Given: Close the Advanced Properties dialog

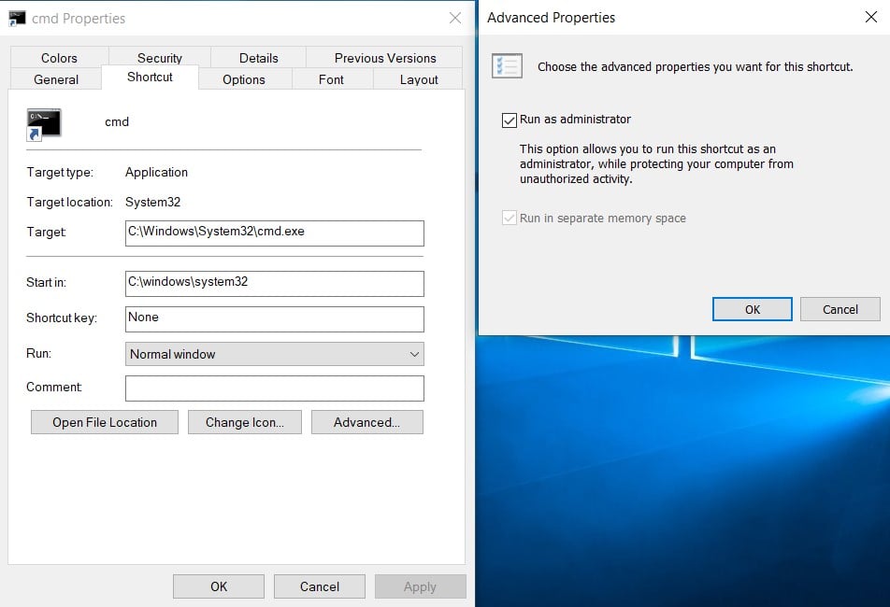Looking at the screenshot, I should 870,17.
